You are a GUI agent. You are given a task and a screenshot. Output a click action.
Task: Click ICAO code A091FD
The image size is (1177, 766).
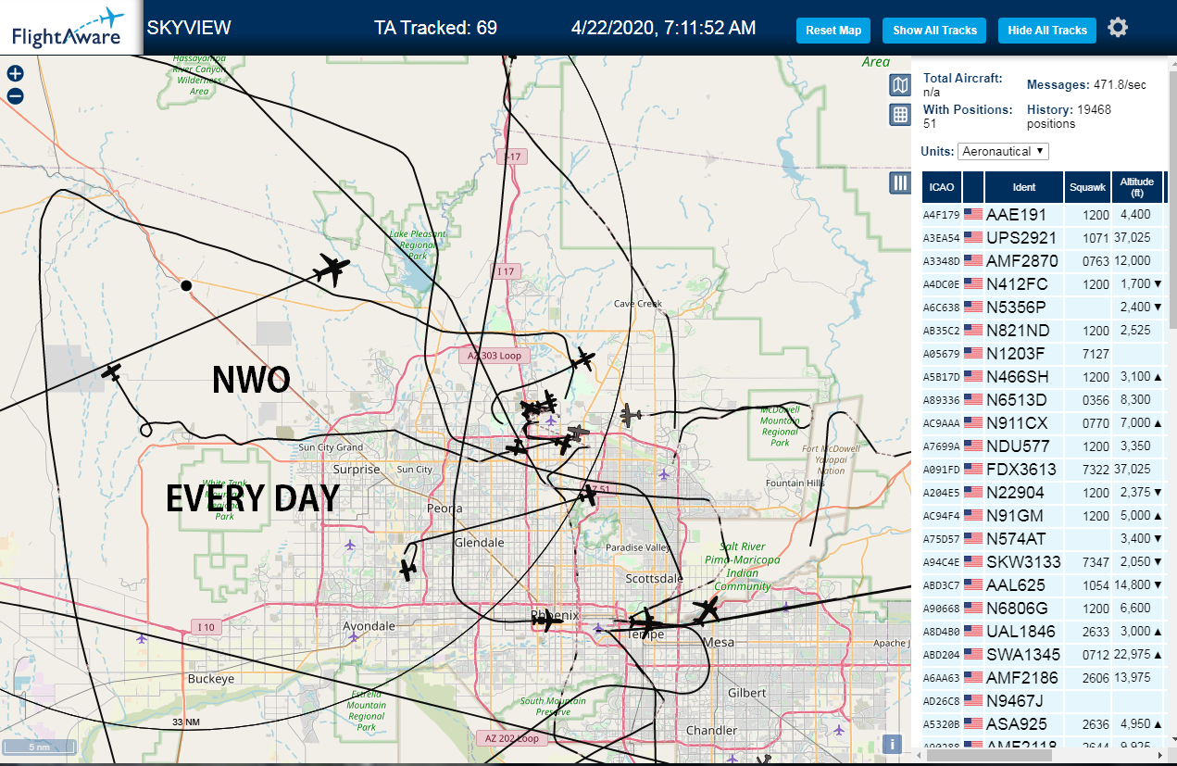click(941, 470)
